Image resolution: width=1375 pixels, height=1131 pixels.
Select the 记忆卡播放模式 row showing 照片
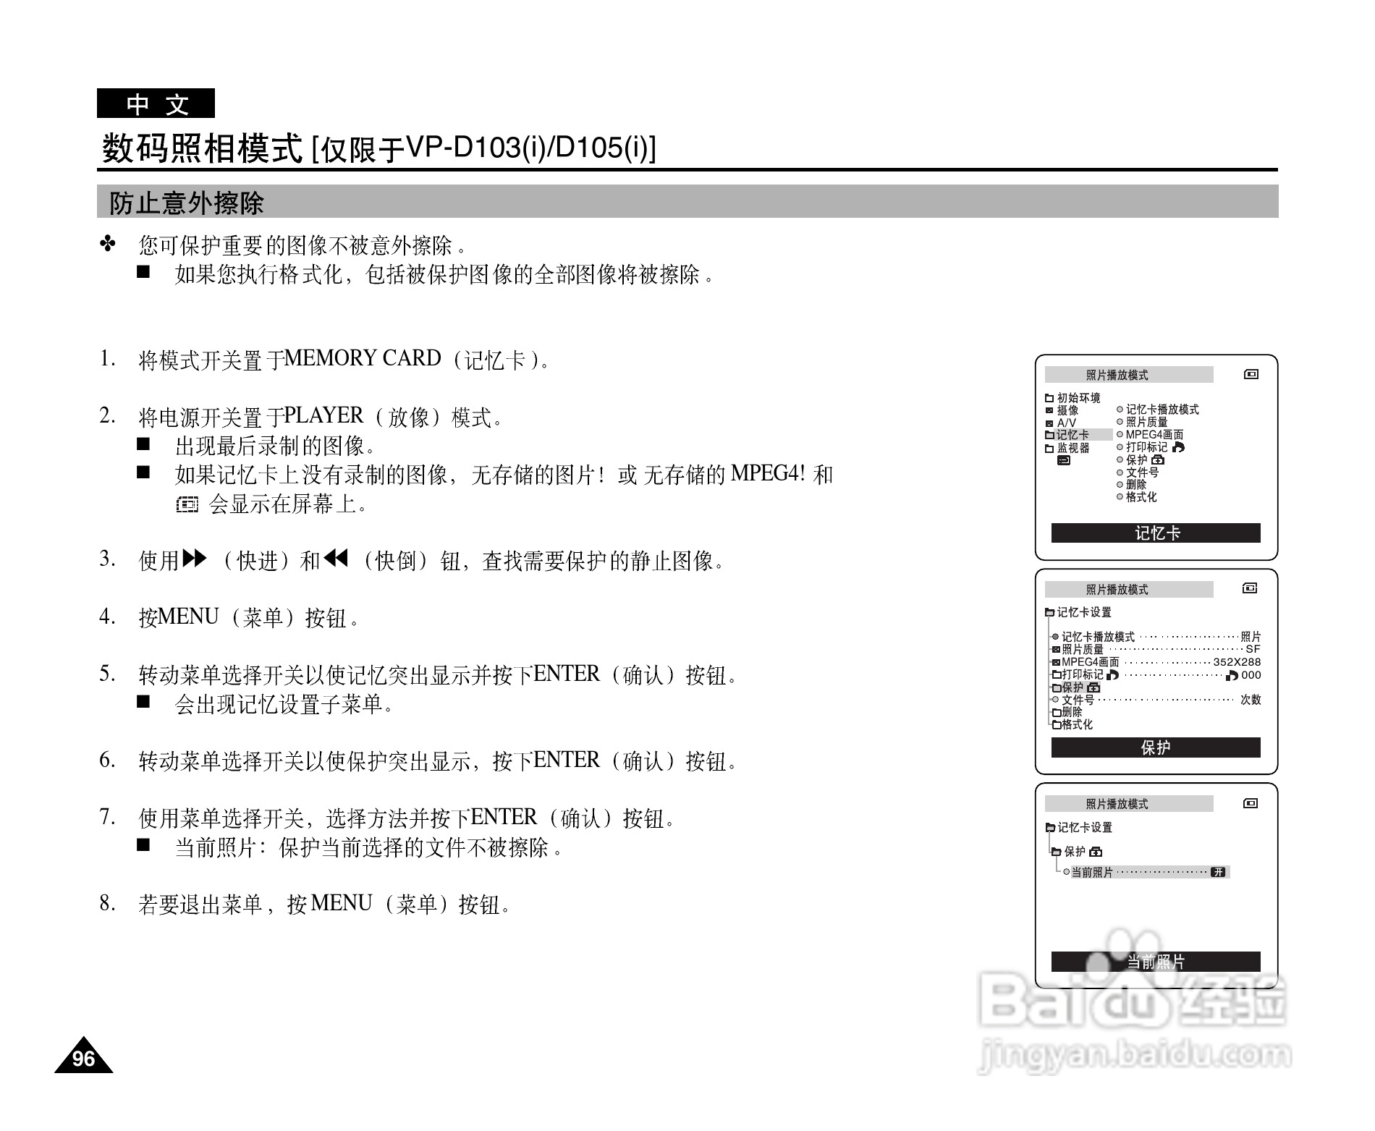click(1156, 637)
